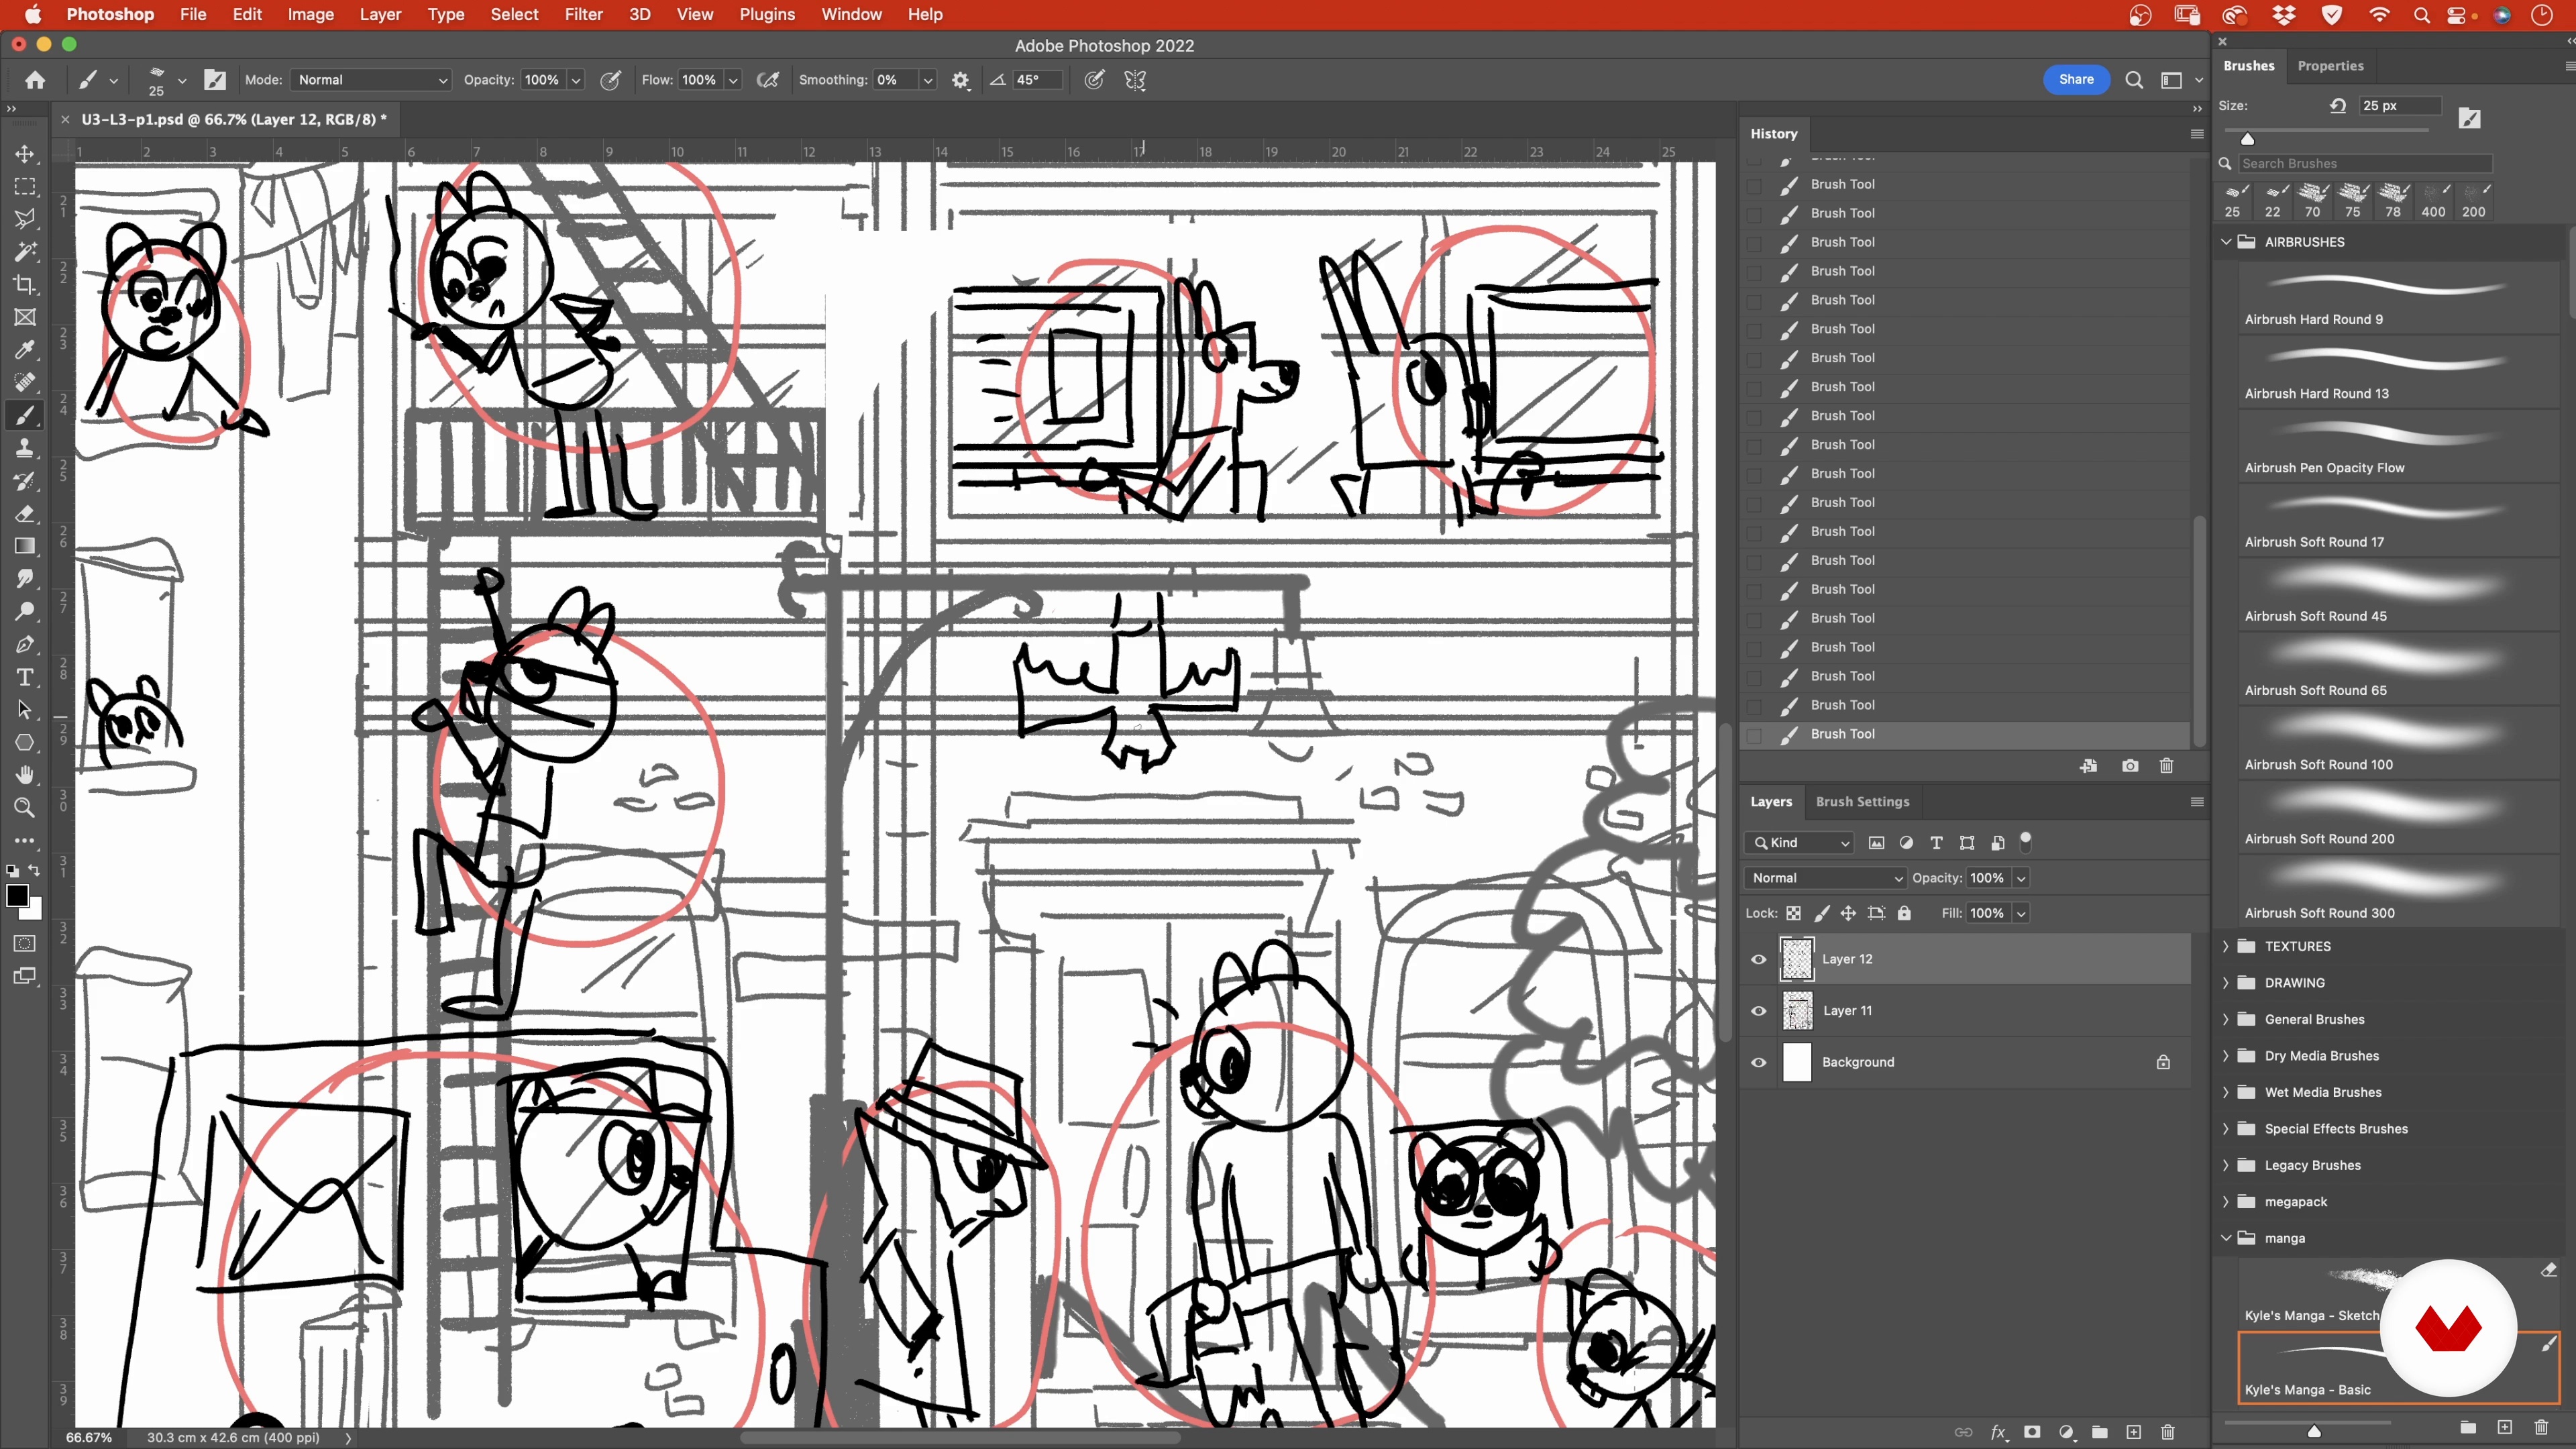
Task: Select the Eraser tool
Action: pyautogui.click(x=25, y=513)
